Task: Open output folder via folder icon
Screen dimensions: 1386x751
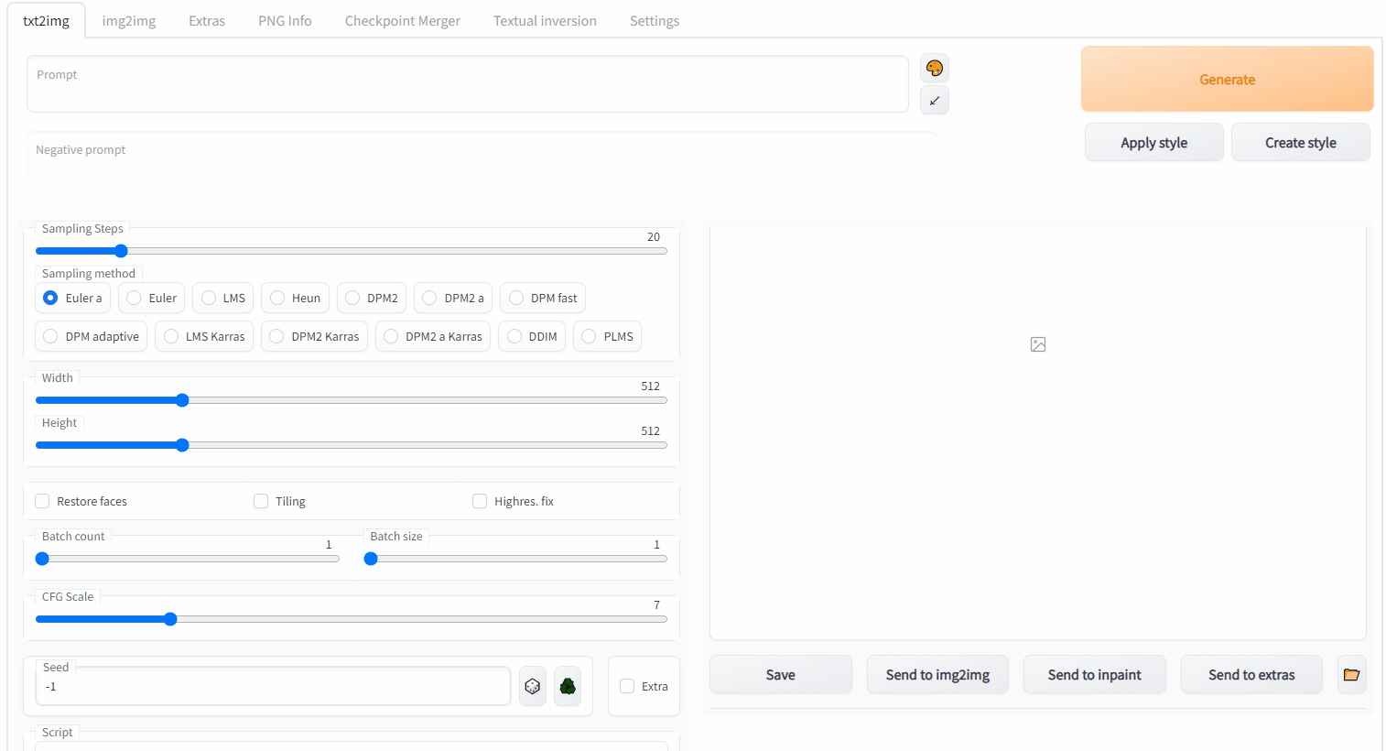Action: coord(1351,674)
